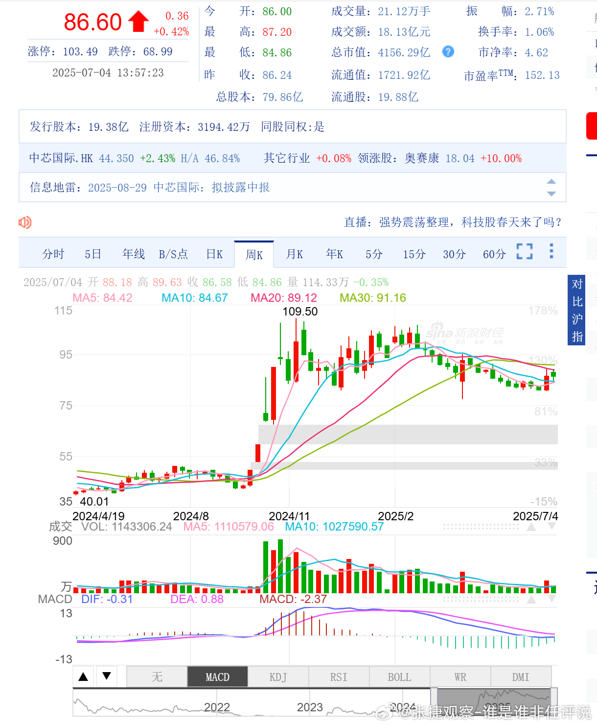Select the 5日 chart tab

[92, 254]
